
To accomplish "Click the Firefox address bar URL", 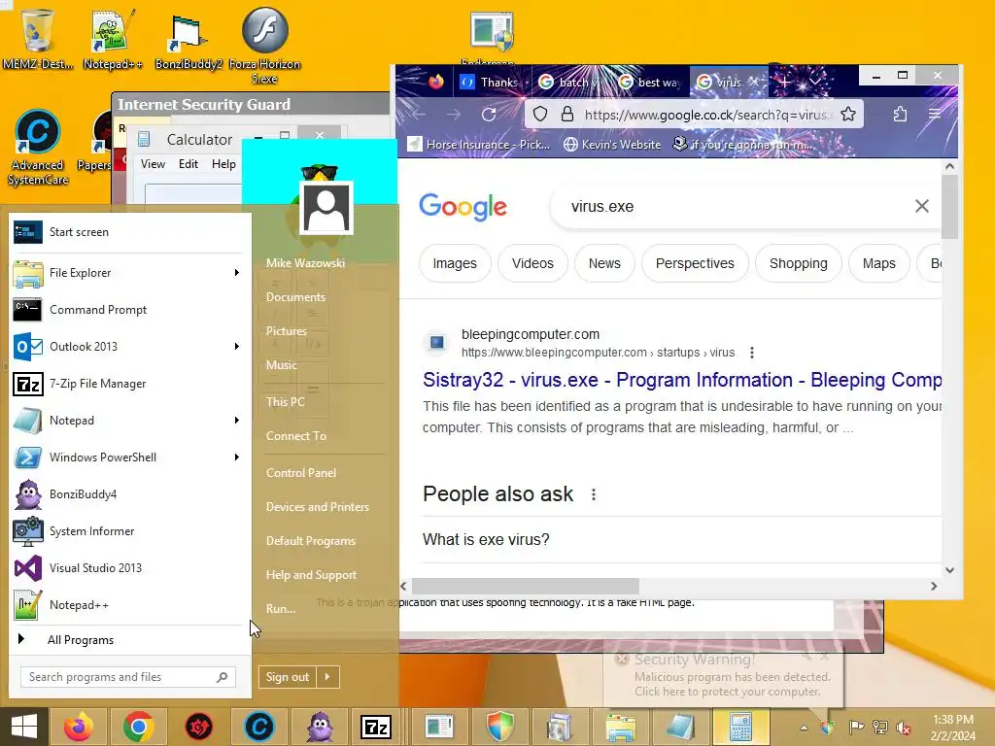I will [707, 115].
